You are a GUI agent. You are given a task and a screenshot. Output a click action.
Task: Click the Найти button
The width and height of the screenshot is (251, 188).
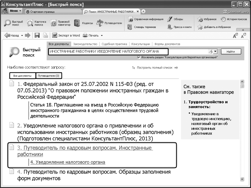[231, 51]
